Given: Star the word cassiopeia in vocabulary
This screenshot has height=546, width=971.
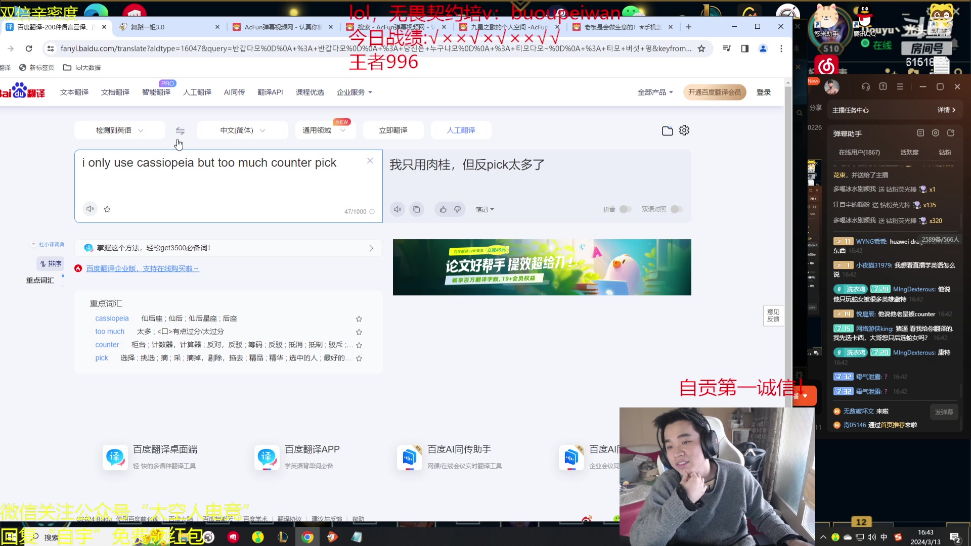Looking at the screenshot, I should point(359,318).
